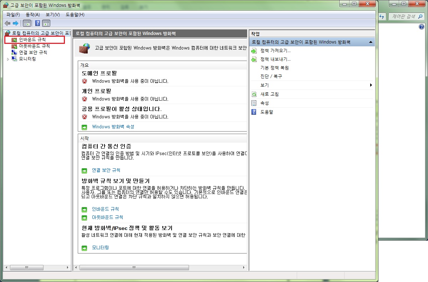Click the 컴퓨터 간 통신 인증 heading
The image size is (428, 282).
click(106, 146)
